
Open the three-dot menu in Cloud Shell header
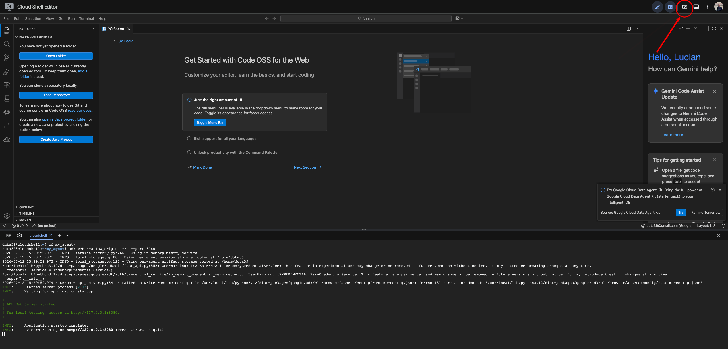click(x=708, y=7)
